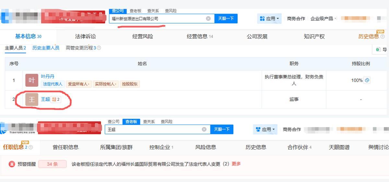The width and height of the screenshot is (389, 182).
Task: Open 叶丹丹's profile link
Action: click(48, 76)
